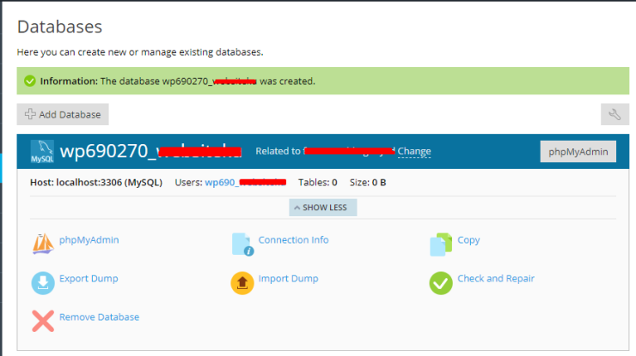Click the MySQL logo icon
Viewport: 636px width, 356px height.
pos(42,152)
